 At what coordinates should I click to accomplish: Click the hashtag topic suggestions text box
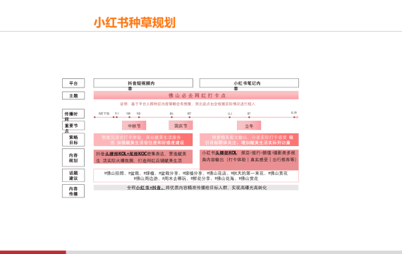click(196, 176)
